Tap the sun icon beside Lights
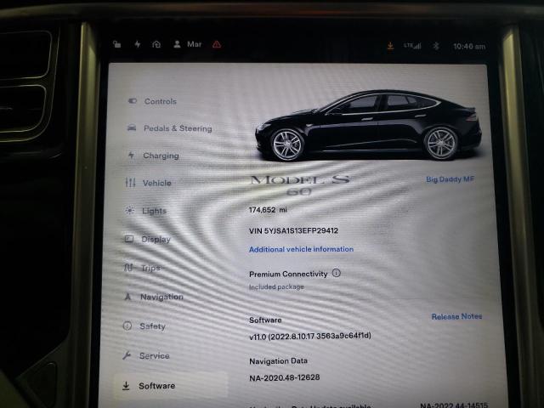 point(130,210)
